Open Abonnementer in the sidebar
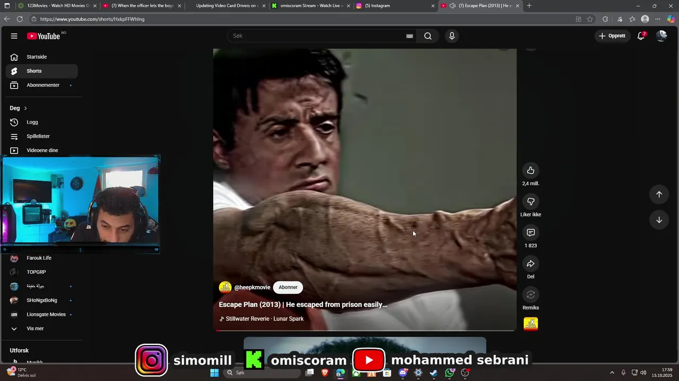 [x=42, y=85]
